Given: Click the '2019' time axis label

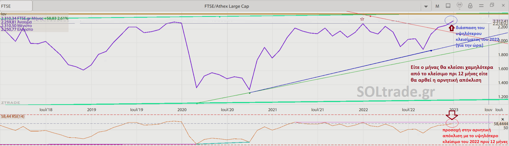Looking at the screenshot, I should (x=92, y=110).
